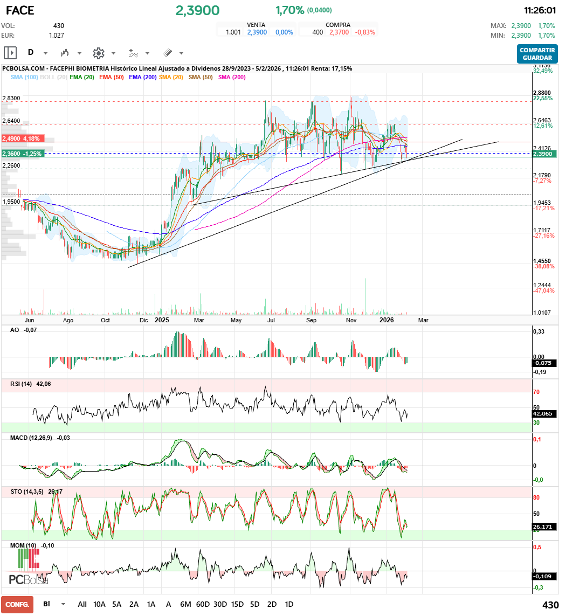Select the drawing tools pencil icon
Viewport: 566px width, 616px height.
(x=167, y=53)
